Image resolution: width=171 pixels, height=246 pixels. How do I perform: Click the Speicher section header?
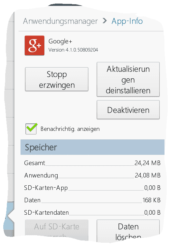(x=93, y=147)
